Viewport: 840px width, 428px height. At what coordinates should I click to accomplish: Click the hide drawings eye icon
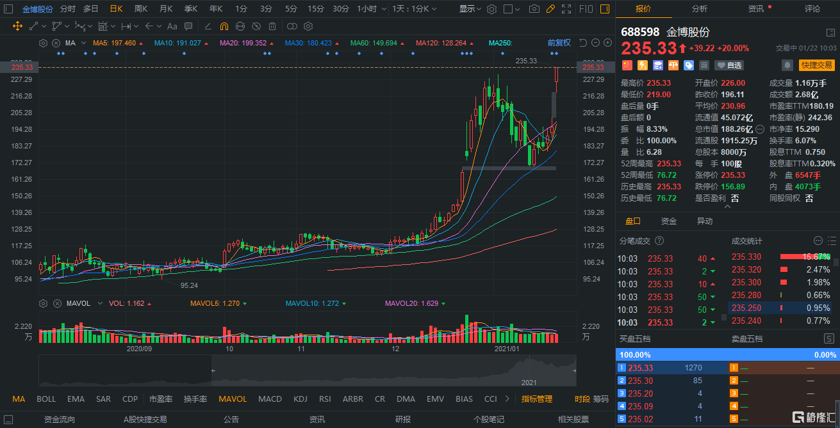(x=256, y=26)
